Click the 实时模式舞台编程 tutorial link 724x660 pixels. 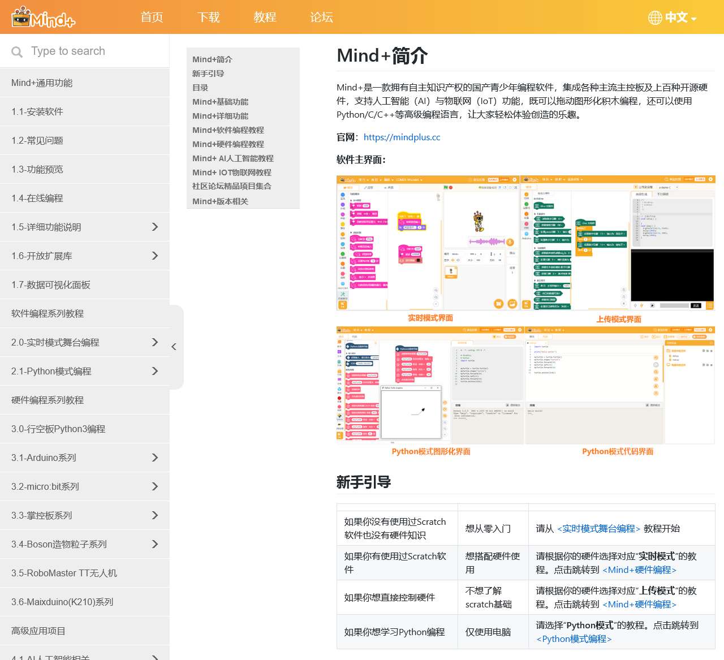click(597, 528)
